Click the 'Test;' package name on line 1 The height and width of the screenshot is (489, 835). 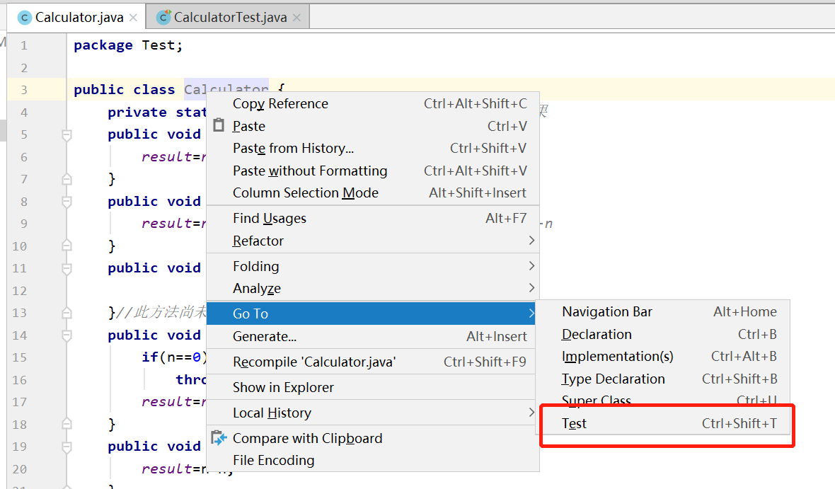pyautogui.click(x=163, y=46)
